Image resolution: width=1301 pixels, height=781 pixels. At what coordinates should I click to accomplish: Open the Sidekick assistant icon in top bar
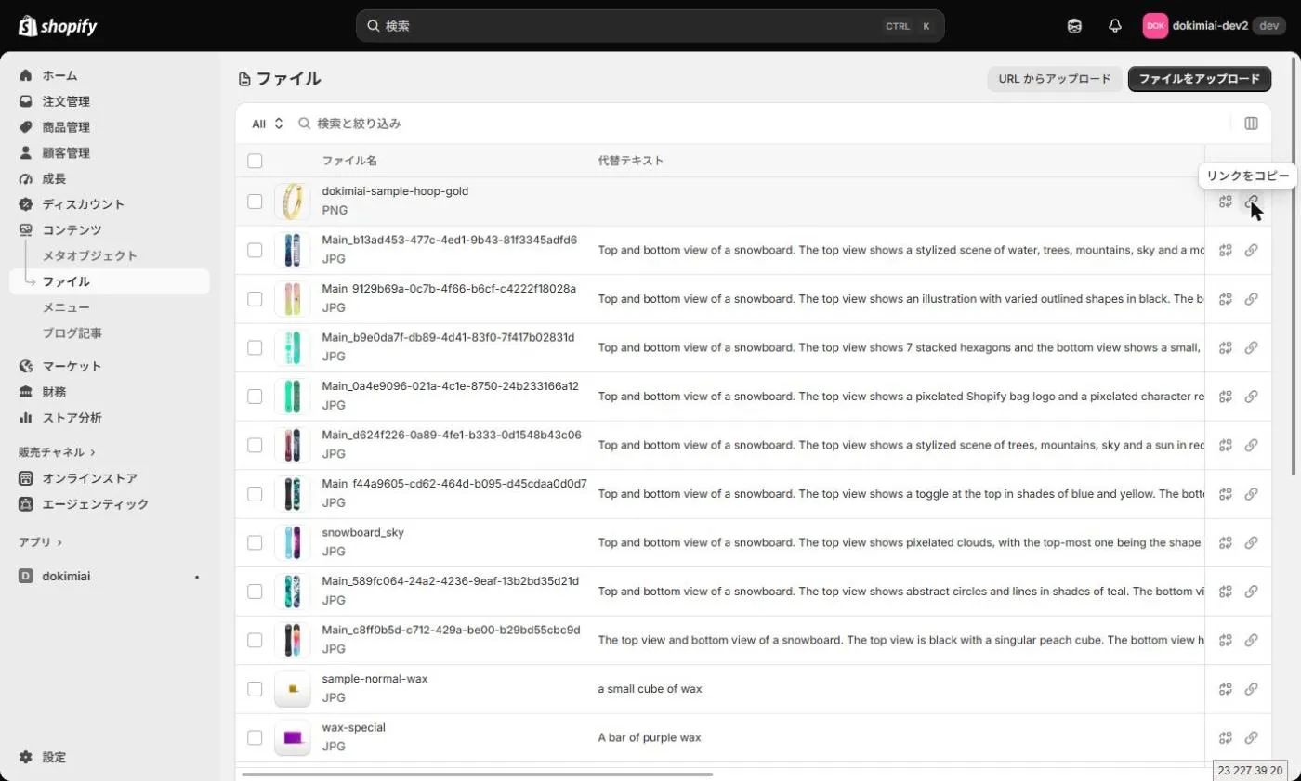(x=1074, y=26)
